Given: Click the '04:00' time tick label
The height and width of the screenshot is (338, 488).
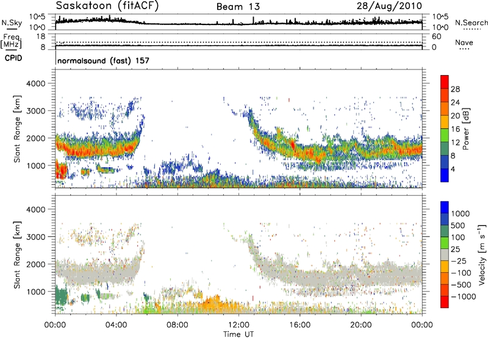Looking at the screenshot, I should (116, 325).
